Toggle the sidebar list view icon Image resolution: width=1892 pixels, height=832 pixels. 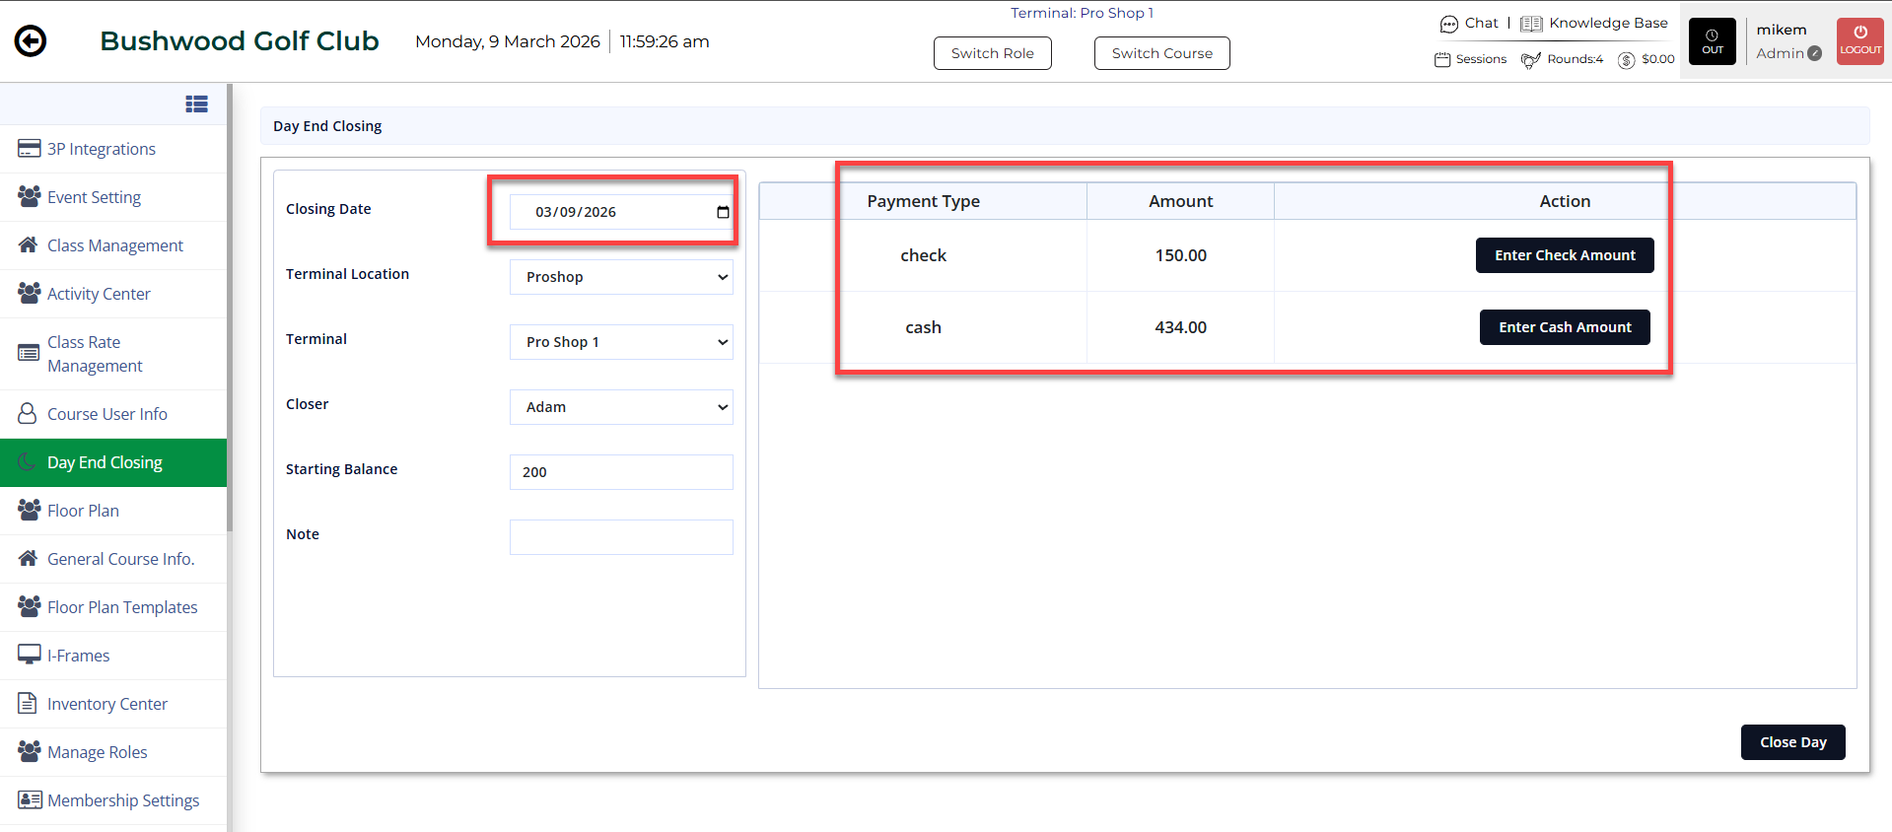[196, 104]
